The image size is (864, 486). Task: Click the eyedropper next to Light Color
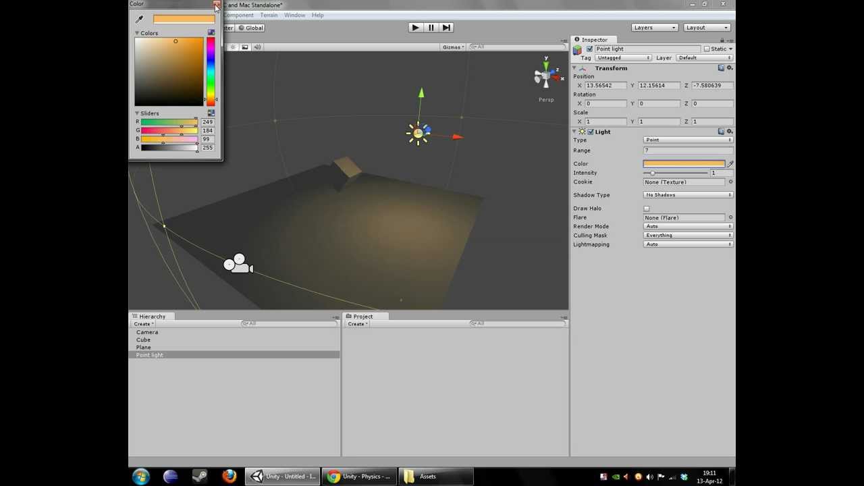(730, 164)
